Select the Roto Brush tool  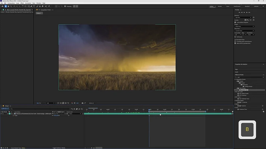point(46,6)
